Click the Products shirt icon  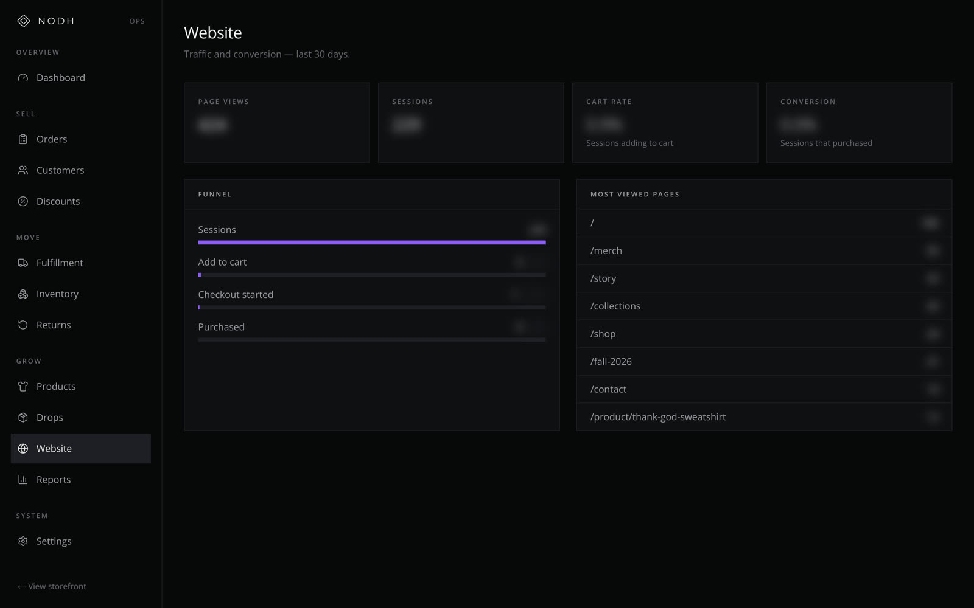coord(23,387)
